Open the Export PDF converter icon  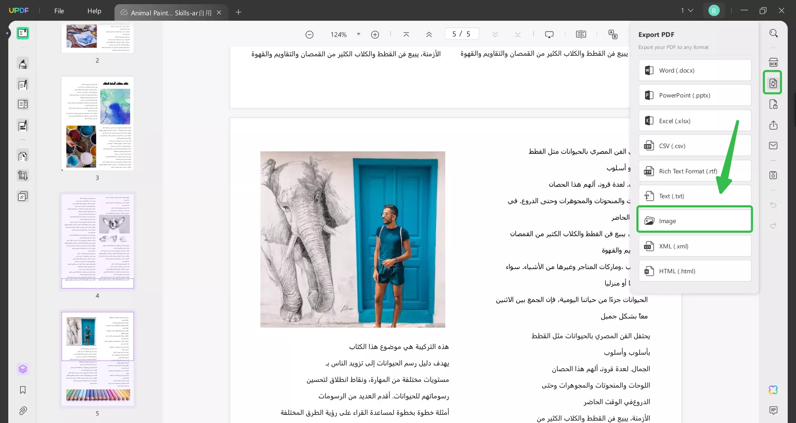pos(773,83)
